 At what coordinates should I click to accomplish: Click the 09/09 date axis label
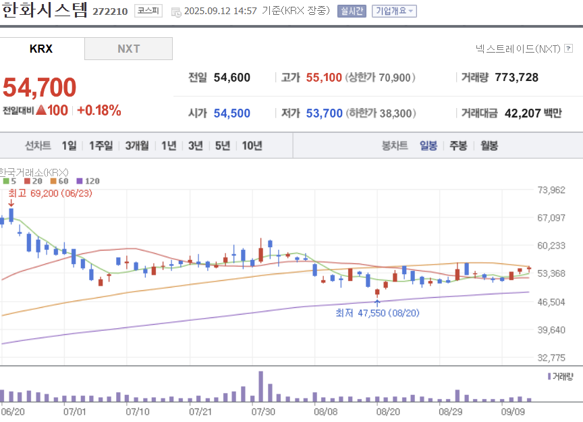click(x=513, y=412)
